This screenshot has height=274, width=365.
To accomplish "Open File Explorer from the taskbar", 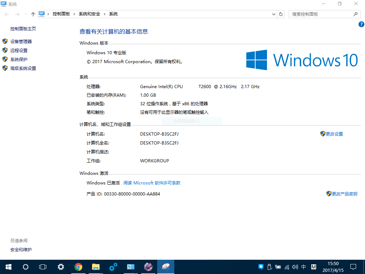I will tap(96, 267).
